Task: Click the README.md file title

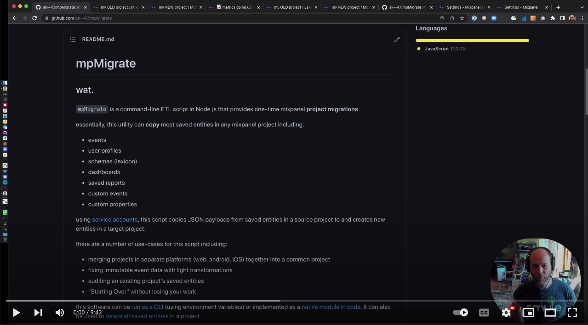Action: 98,40
